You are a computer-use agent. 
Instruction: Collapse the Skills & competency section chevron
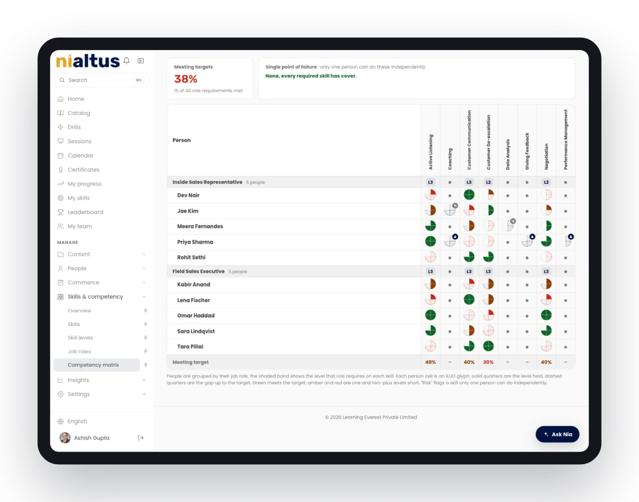(144, 297)
